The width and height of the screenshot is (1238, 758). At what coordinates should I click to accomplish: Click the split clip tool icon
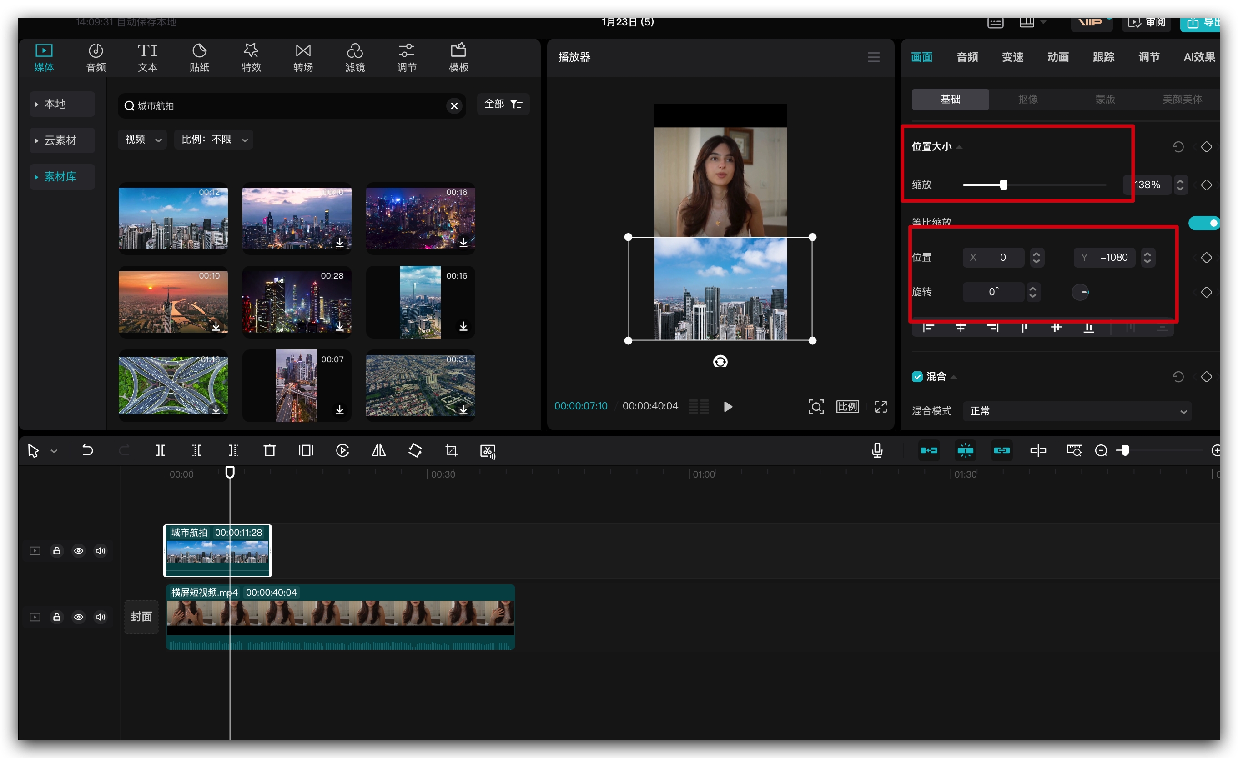[x=160, y=450]
